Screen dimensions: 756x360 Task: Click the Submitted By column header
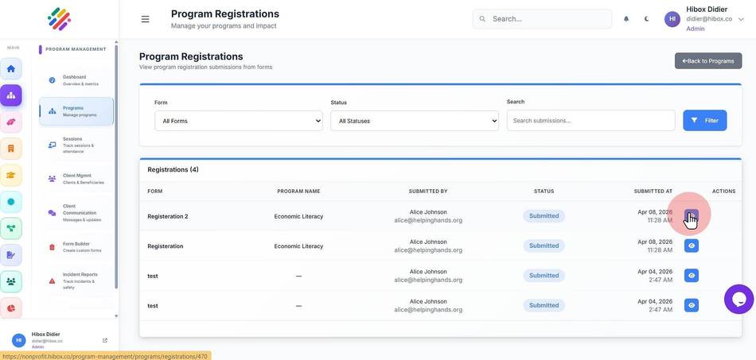point(428,191)
